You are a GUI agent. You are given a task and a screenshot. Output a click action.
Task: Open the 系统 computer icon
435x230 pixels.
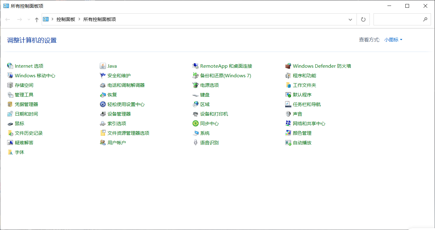point(195,133)
